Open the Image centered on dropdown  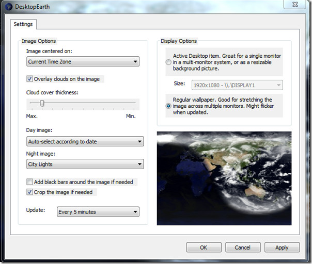tap(83, 61)
